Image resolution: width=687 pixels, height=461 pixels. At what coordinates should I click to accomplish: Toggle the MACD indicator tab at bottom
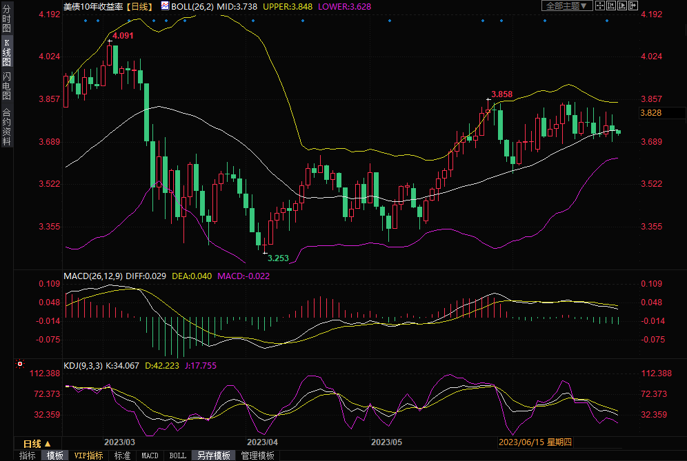click(x=150, y=455)
